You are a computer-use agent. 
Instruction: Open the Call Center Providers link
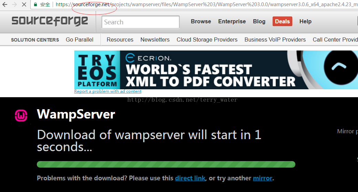(335, 39)
